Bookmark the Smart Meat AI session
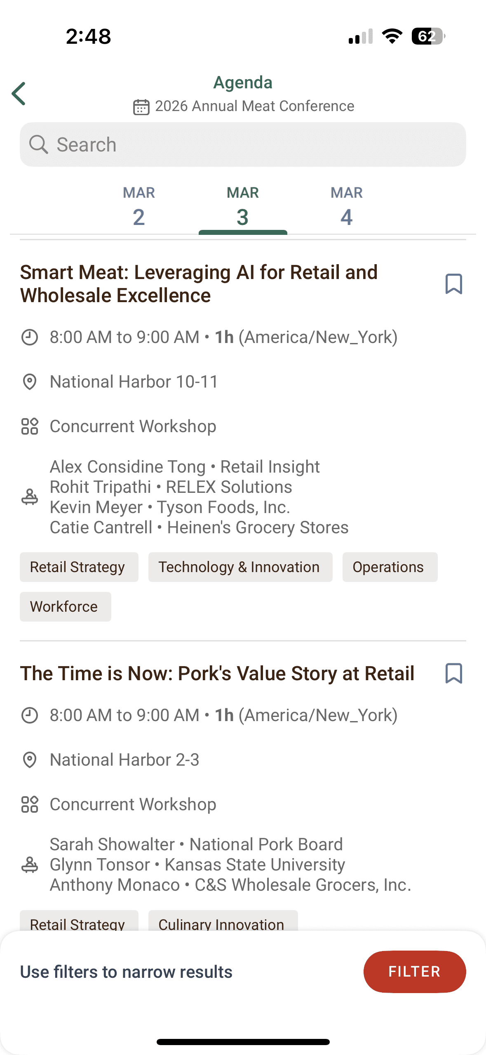 (453, 284)
